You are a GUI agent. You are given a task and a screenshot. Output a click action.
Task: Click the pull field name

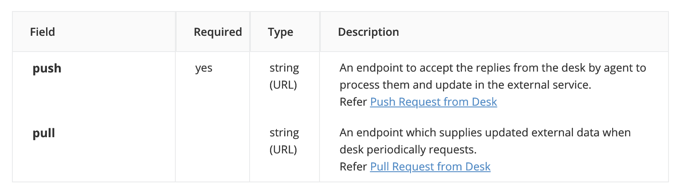point(44,133)
